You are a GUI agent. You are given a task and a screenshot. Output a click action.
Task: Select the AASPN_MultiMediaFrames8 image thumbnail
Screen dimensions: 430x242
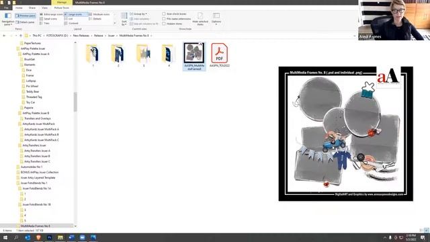(194, 56)
